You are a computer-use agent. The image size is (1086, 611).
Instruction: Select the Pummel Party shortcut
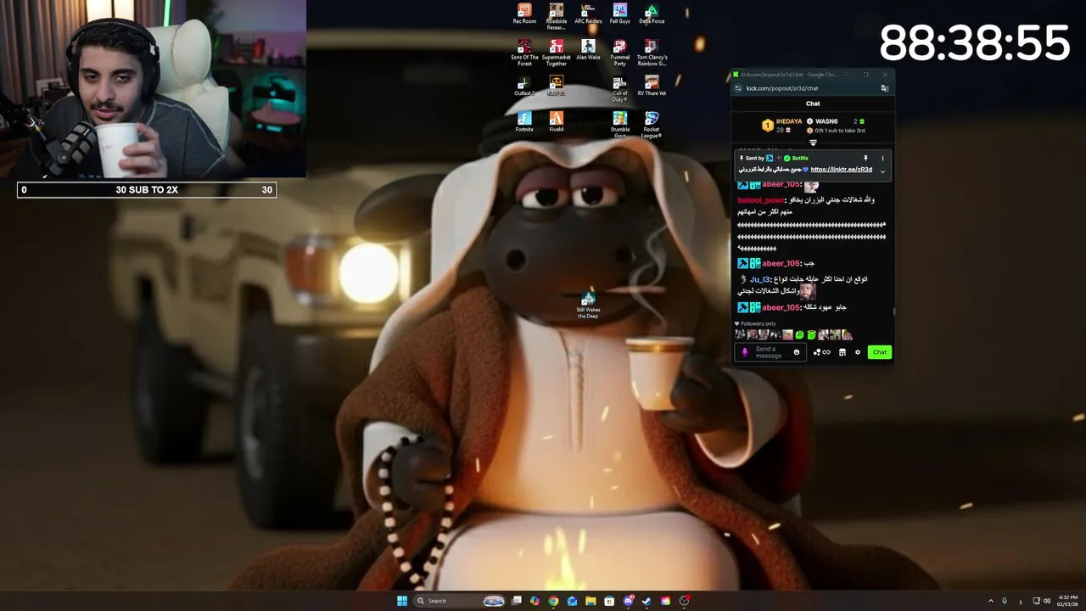point(620,52)
